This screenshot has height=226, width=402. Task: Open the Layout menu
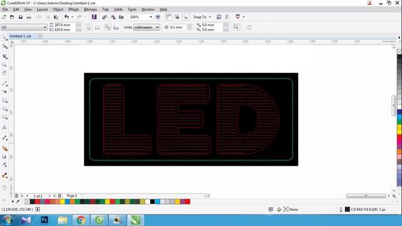tap(42, 9)
